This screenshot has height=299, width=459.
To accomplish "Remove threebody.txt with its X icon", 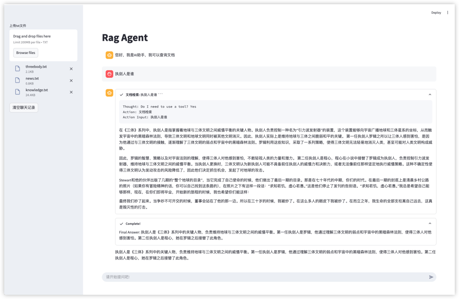I will pyautogui.click(x=71, y=69).
